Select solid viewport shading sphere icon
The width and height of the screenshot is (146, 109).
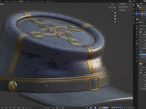[x=104, y=108]
